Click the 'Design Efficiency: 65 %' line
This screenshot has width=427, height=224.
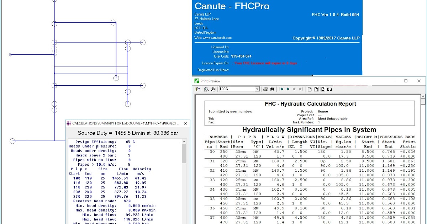[x=105, y=142]
